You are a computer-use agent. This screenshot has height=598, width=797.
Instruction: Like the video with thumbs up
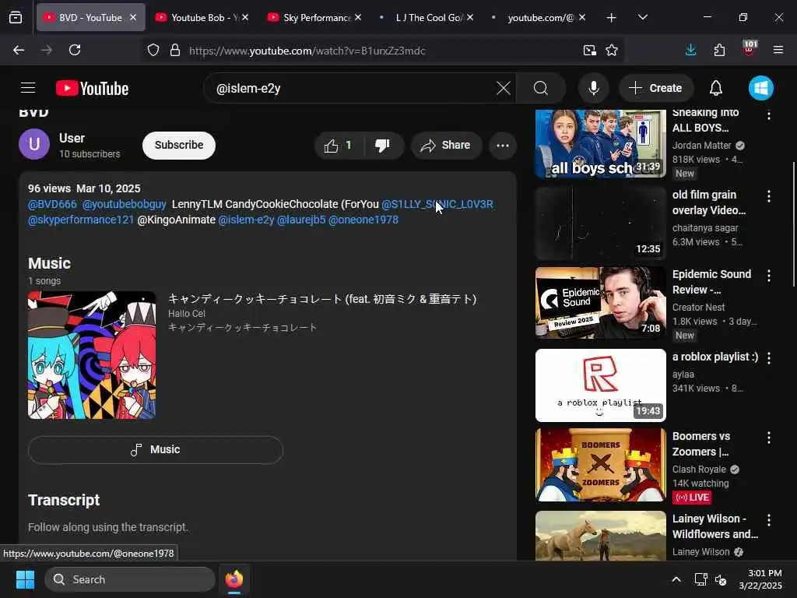click(x=339, y=146)
